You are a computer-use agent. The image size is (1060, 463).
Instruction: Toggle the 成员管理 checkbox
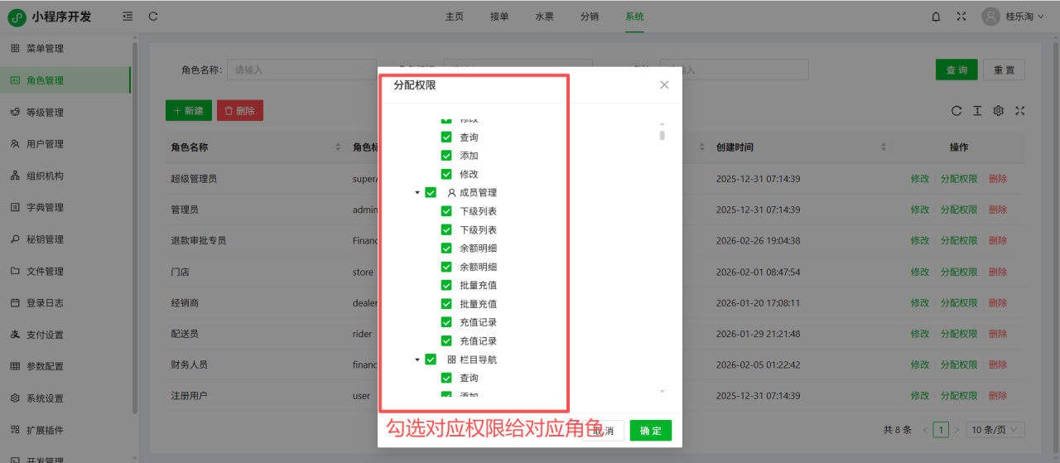tap(431, 192)
